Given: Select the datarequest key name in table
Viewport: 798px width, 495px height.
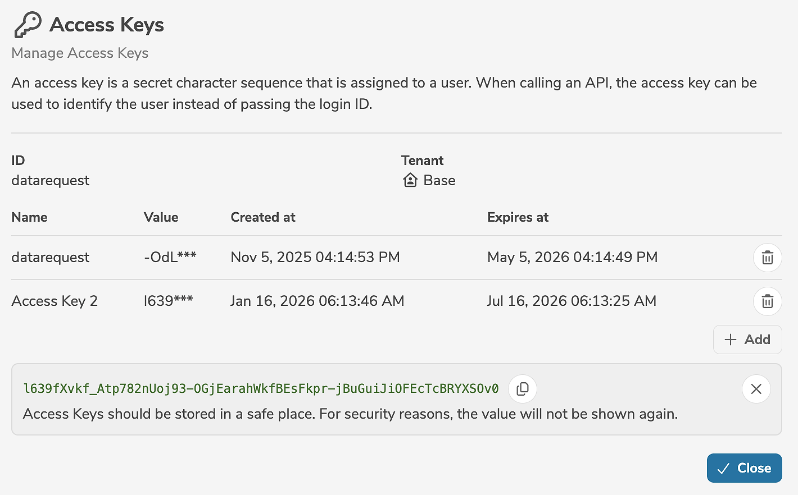Looking at the screenshot, I should coord(50,257).
